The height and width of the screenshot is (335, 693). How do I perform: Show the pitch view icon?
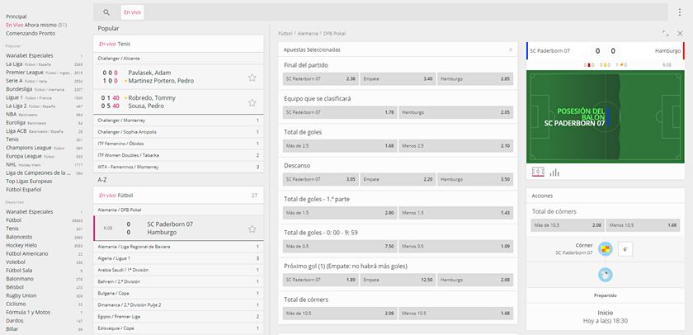click(538, 172)
